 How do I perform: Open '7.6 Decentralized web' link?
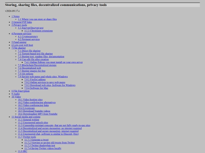point(29,68)
